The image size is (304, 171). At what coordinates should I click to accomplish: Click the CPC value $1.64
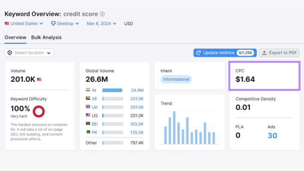pos(245,79)
